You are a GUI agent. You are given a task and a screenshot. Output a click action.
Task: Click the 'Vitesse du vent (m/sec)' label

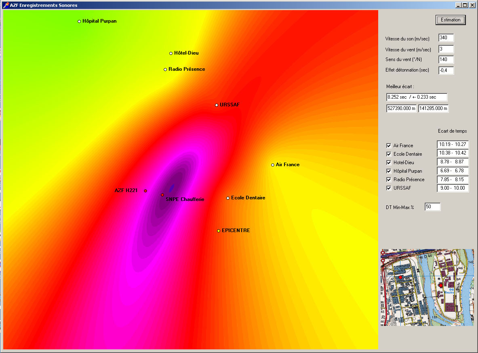[x=408, y=50]
